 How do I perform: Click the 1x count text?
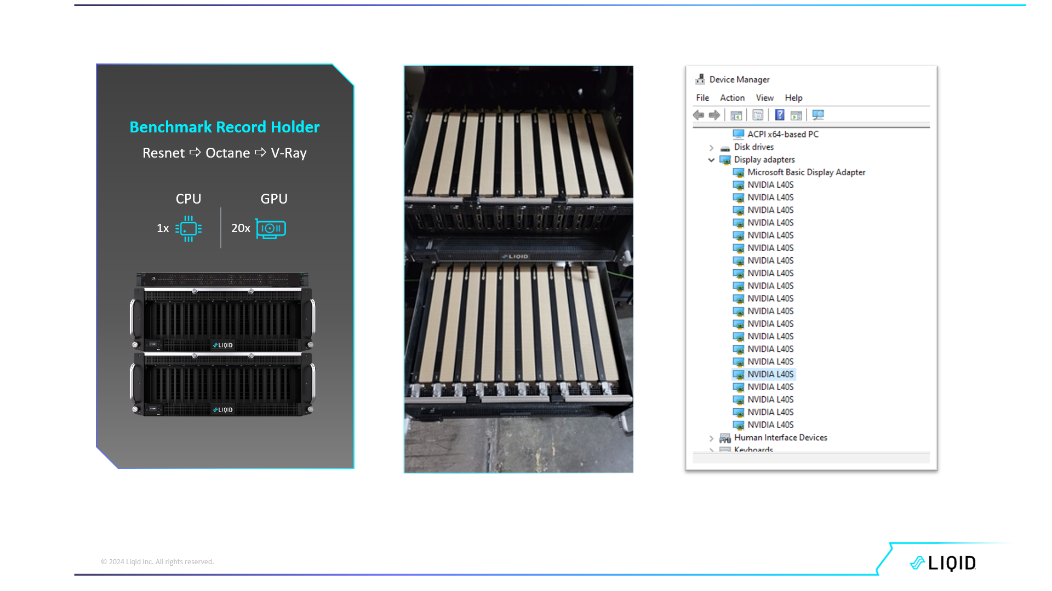tap(163, 228)
